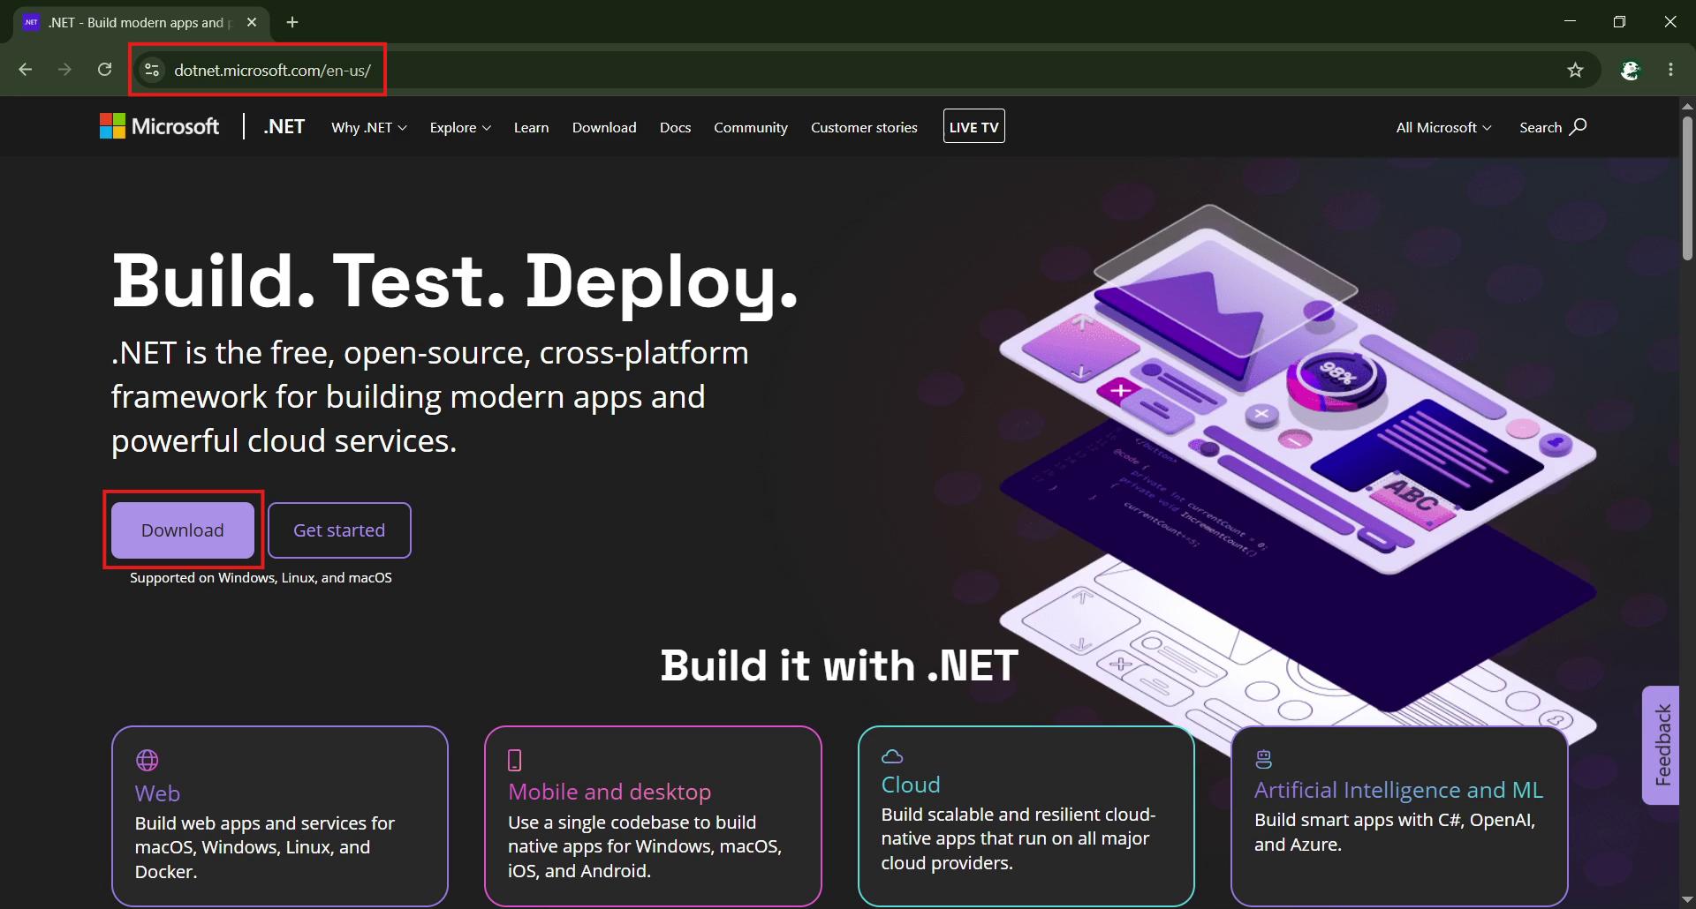Viewport: 1696px width, 909px height.
Task: Open the Learn nav item
Action: 532,127
